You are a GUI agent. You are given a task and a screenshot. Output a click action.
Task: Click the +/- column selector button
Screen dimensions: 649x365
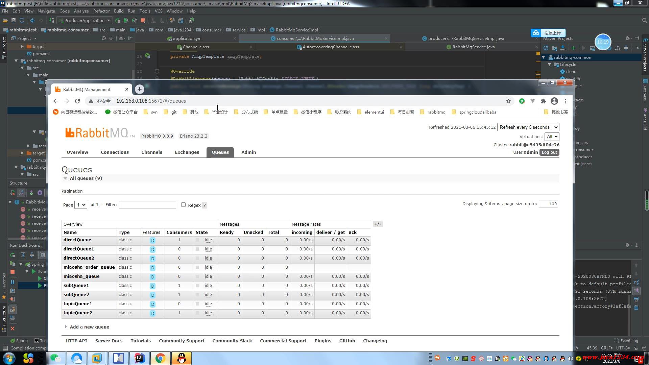[x=378, y=224]
